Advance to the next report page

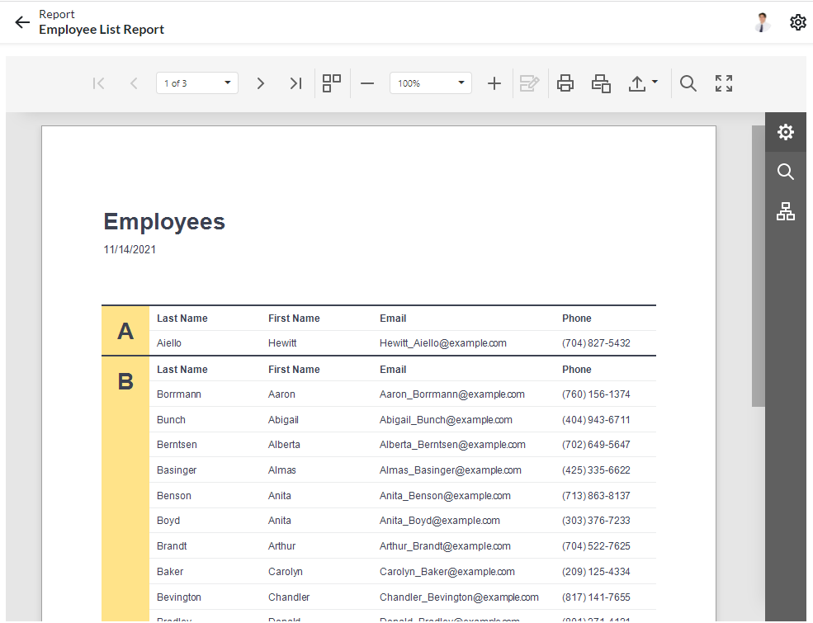pos(261,83)
